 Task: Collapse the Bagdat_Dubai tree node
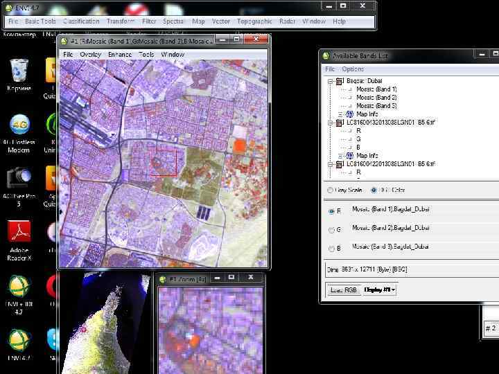pyautogui.click(x=331, y=82)
